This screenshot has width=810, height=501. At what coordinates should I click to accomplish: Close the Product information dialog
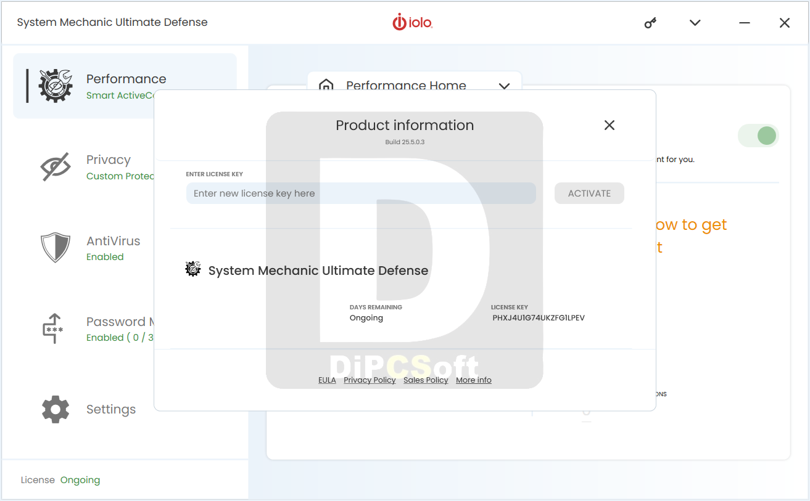point(610,125)
